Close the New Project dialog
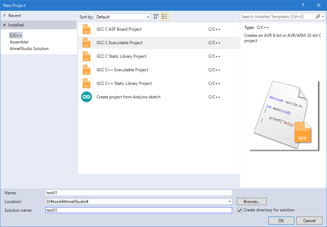 point(319,6)
